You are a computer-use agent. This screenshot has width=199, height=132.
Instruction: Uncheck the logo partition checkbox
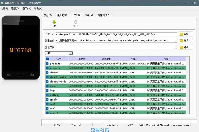coord(47,91)
